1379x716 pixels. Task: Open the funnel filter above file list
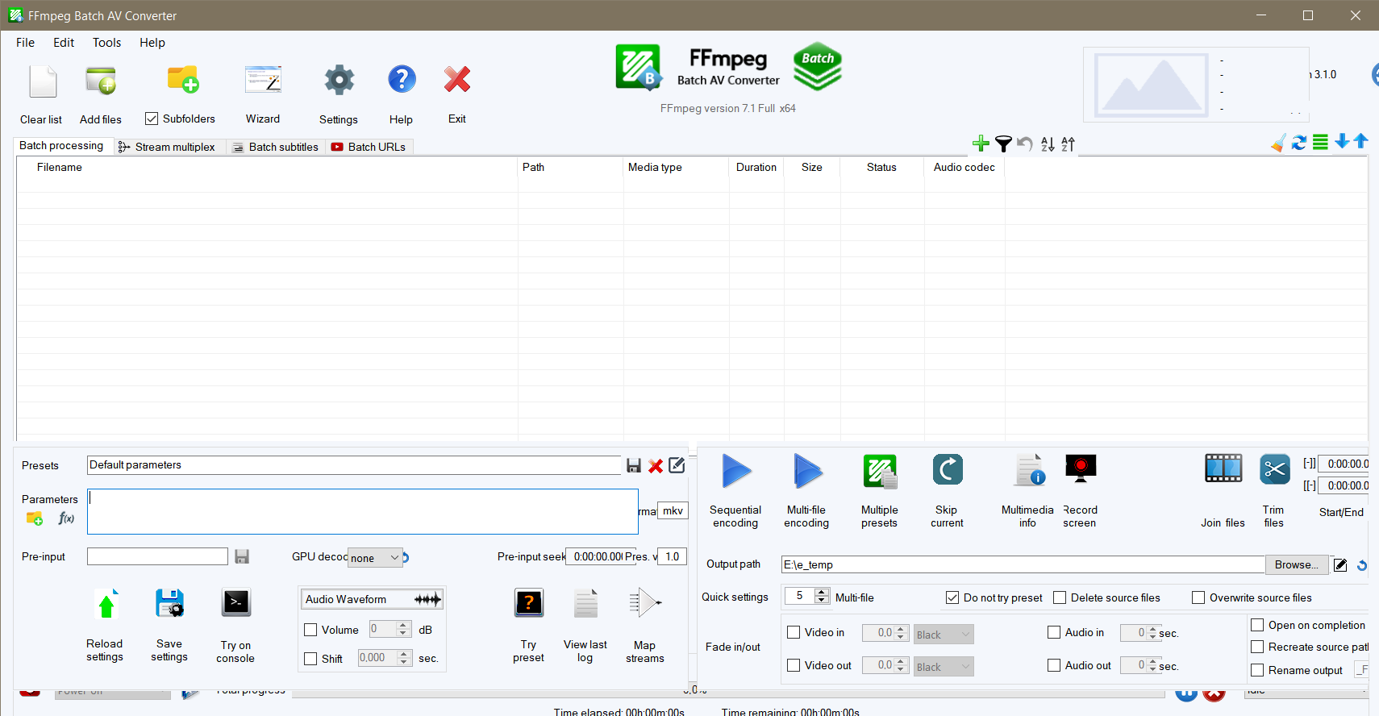coord(1003,144)
